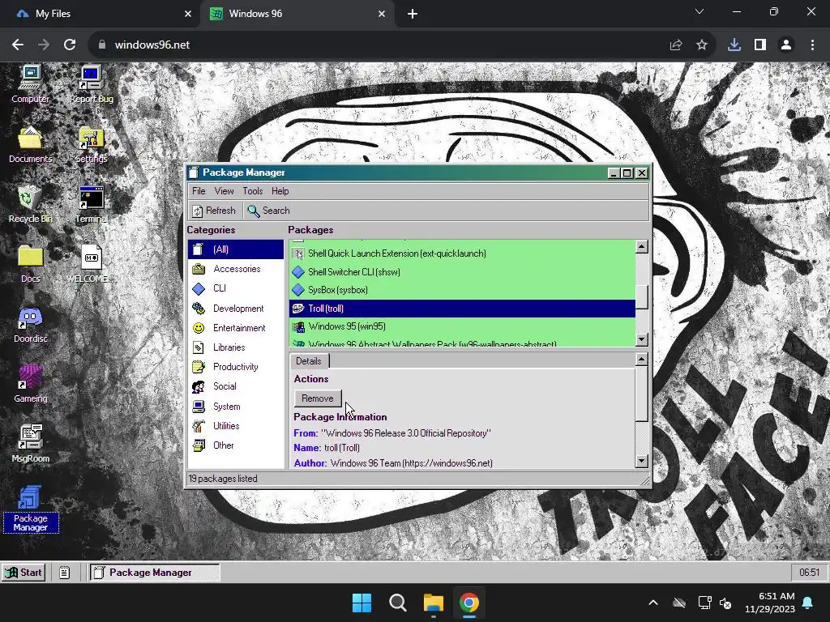830x622 pixels.
Task: Select the Other category
Action: pyautogui.click(x=236, y=445)
